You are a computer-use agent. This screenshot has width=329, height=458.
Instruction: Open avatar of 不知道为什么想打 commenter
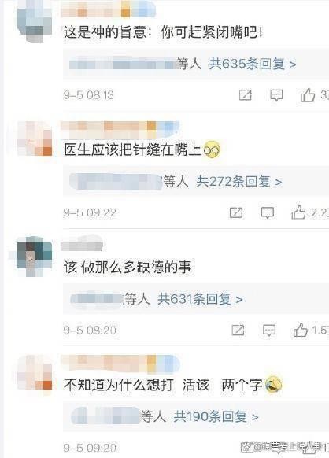[35, 373]
